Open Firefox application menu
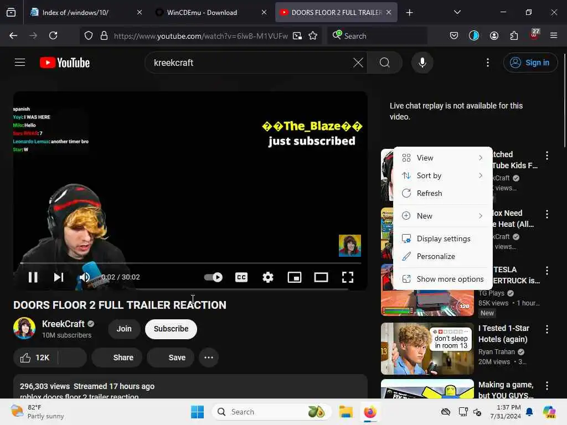This screenshot has width=567, height=425. pyautogui.click(x=554, y=35)
